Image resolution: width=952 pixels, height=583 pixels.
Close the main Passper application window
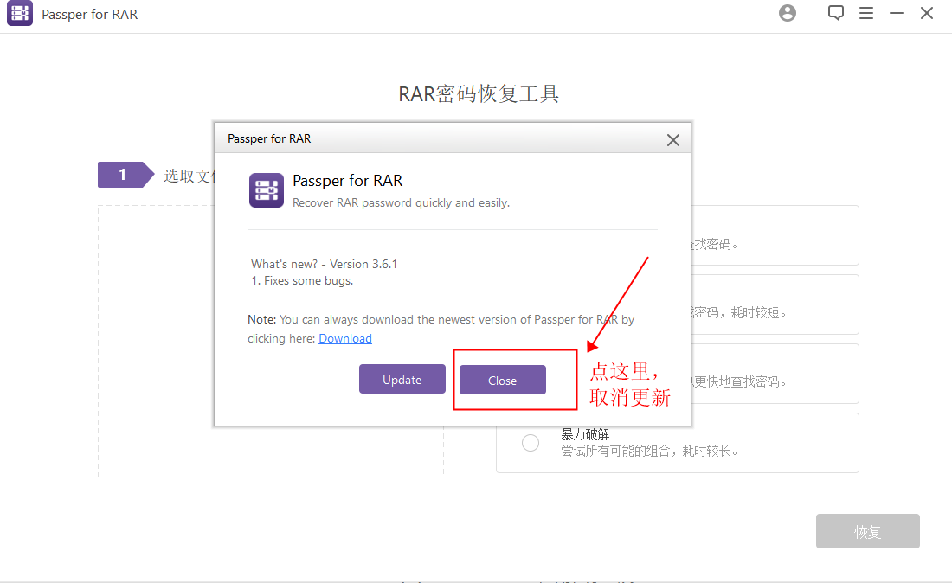tap(927, 13)
